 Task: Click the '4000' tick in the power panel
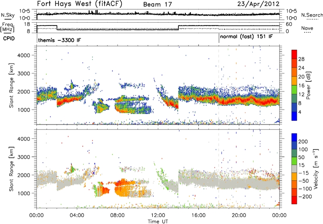[x=23, y=55]
